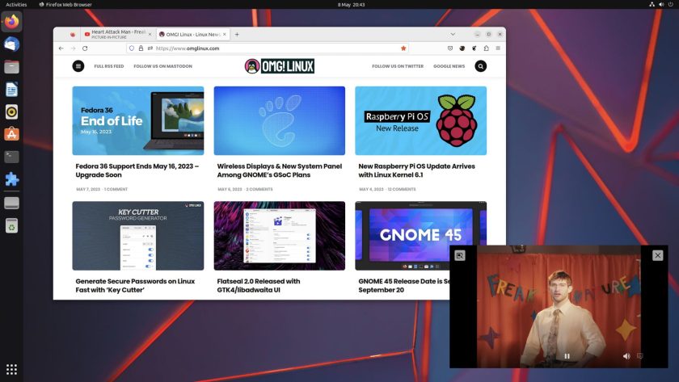
Task: Close the Heart Attack Man tab
Action: point(150,34)
